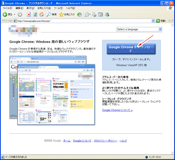Click the status bar page icon
The height and width of the screenshot is (160, 175).
(3, 157)
